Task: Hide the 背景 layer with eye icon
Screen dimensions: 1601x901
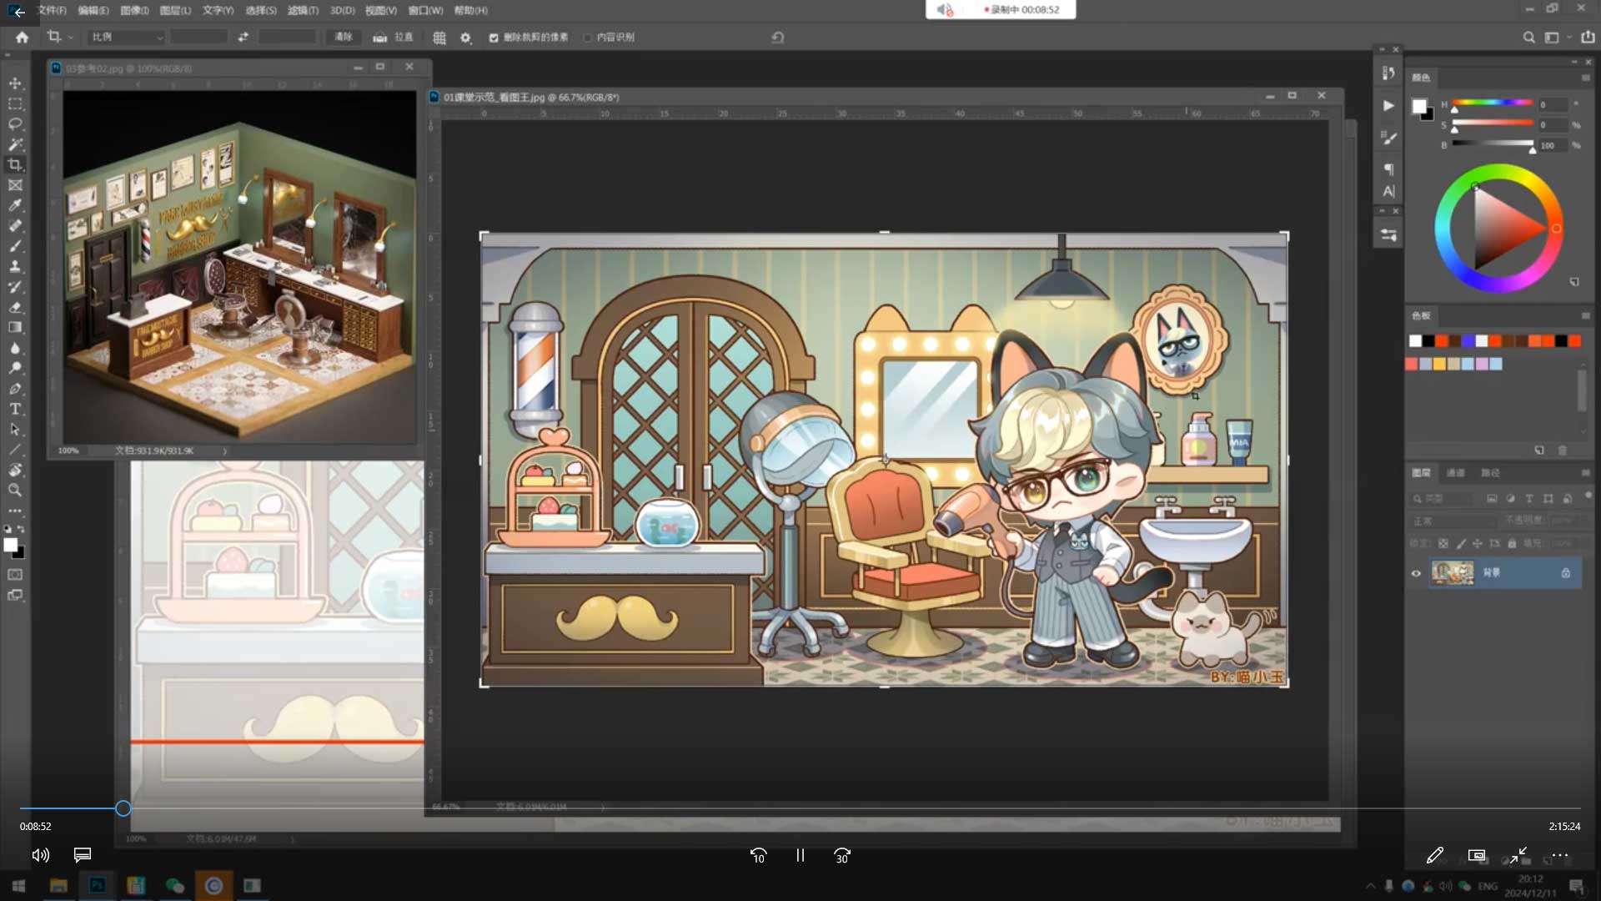Action: click(x=1416, y=573)
